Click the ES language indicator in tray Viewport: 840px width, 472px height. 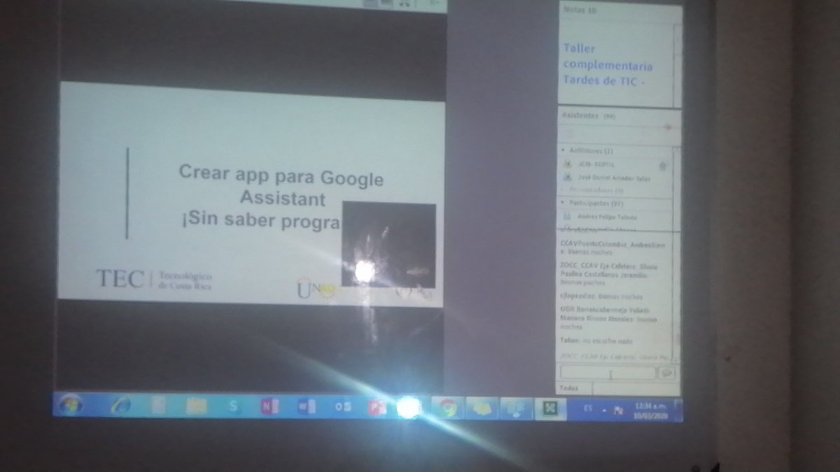pyautogui.click(x=587, y=407)
